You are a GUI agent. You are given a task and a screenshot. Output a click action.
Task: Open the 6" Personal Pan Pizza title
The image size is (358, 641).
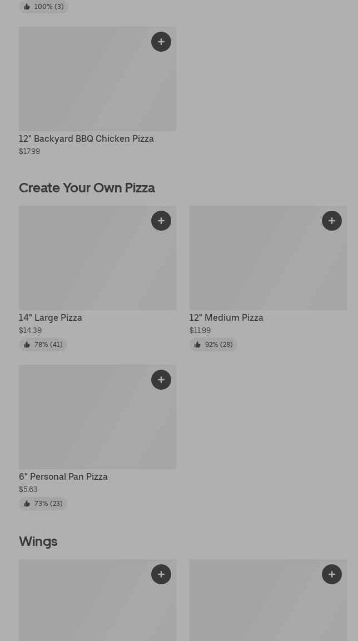(63, 476)
